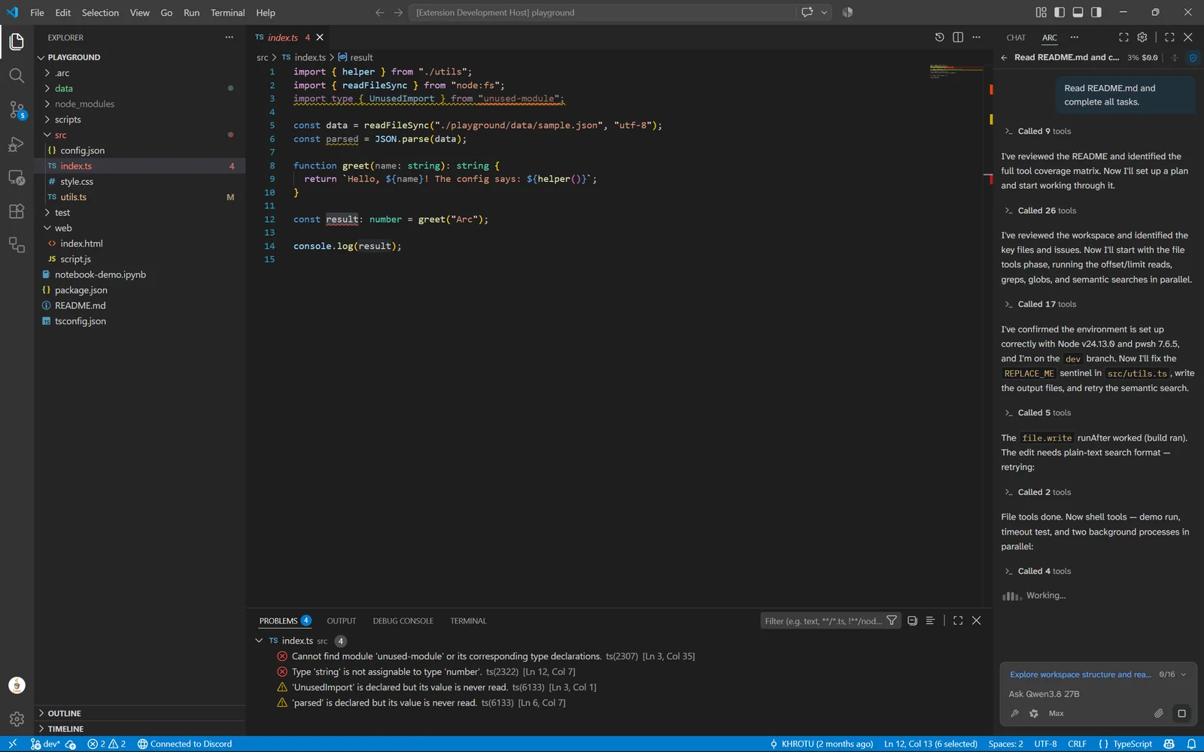The image size is (1204, 752).
Task: Open the Manage gear in activity bar
Action: point(17,719)
